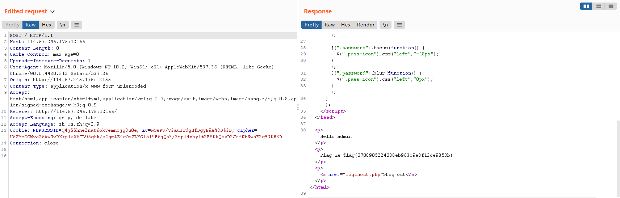Click the response pane vertical scrollbar
This screenshot has width=620, height=198.
click(x=618, y=159)
